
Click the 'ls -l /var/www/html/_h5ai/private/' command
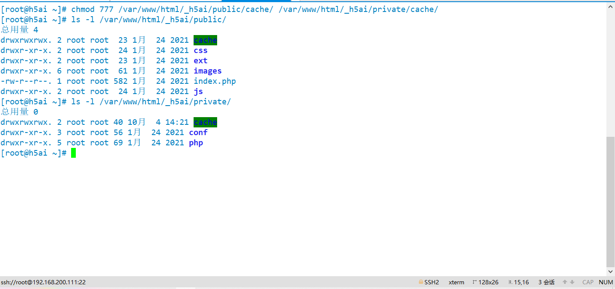151,102
